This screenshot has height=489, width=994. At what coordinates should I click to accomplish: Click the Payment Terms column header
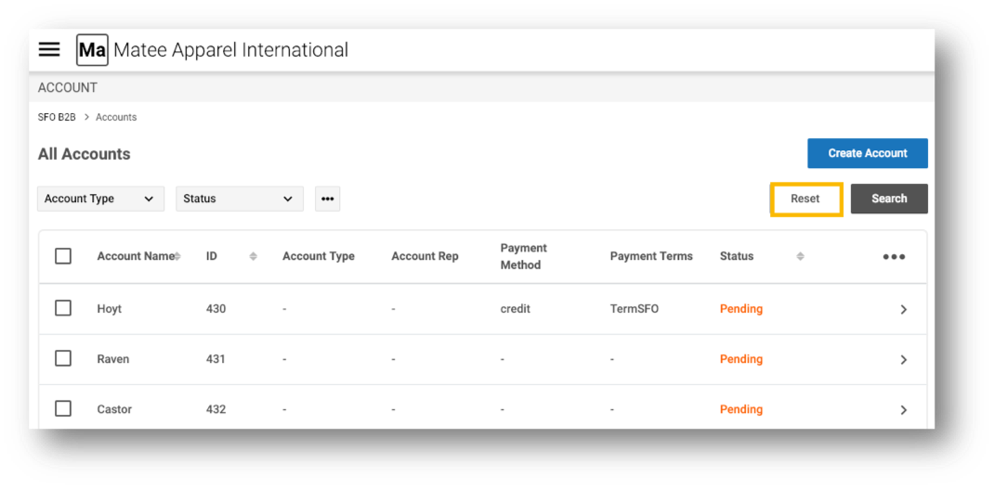click(x=651, y=256)
